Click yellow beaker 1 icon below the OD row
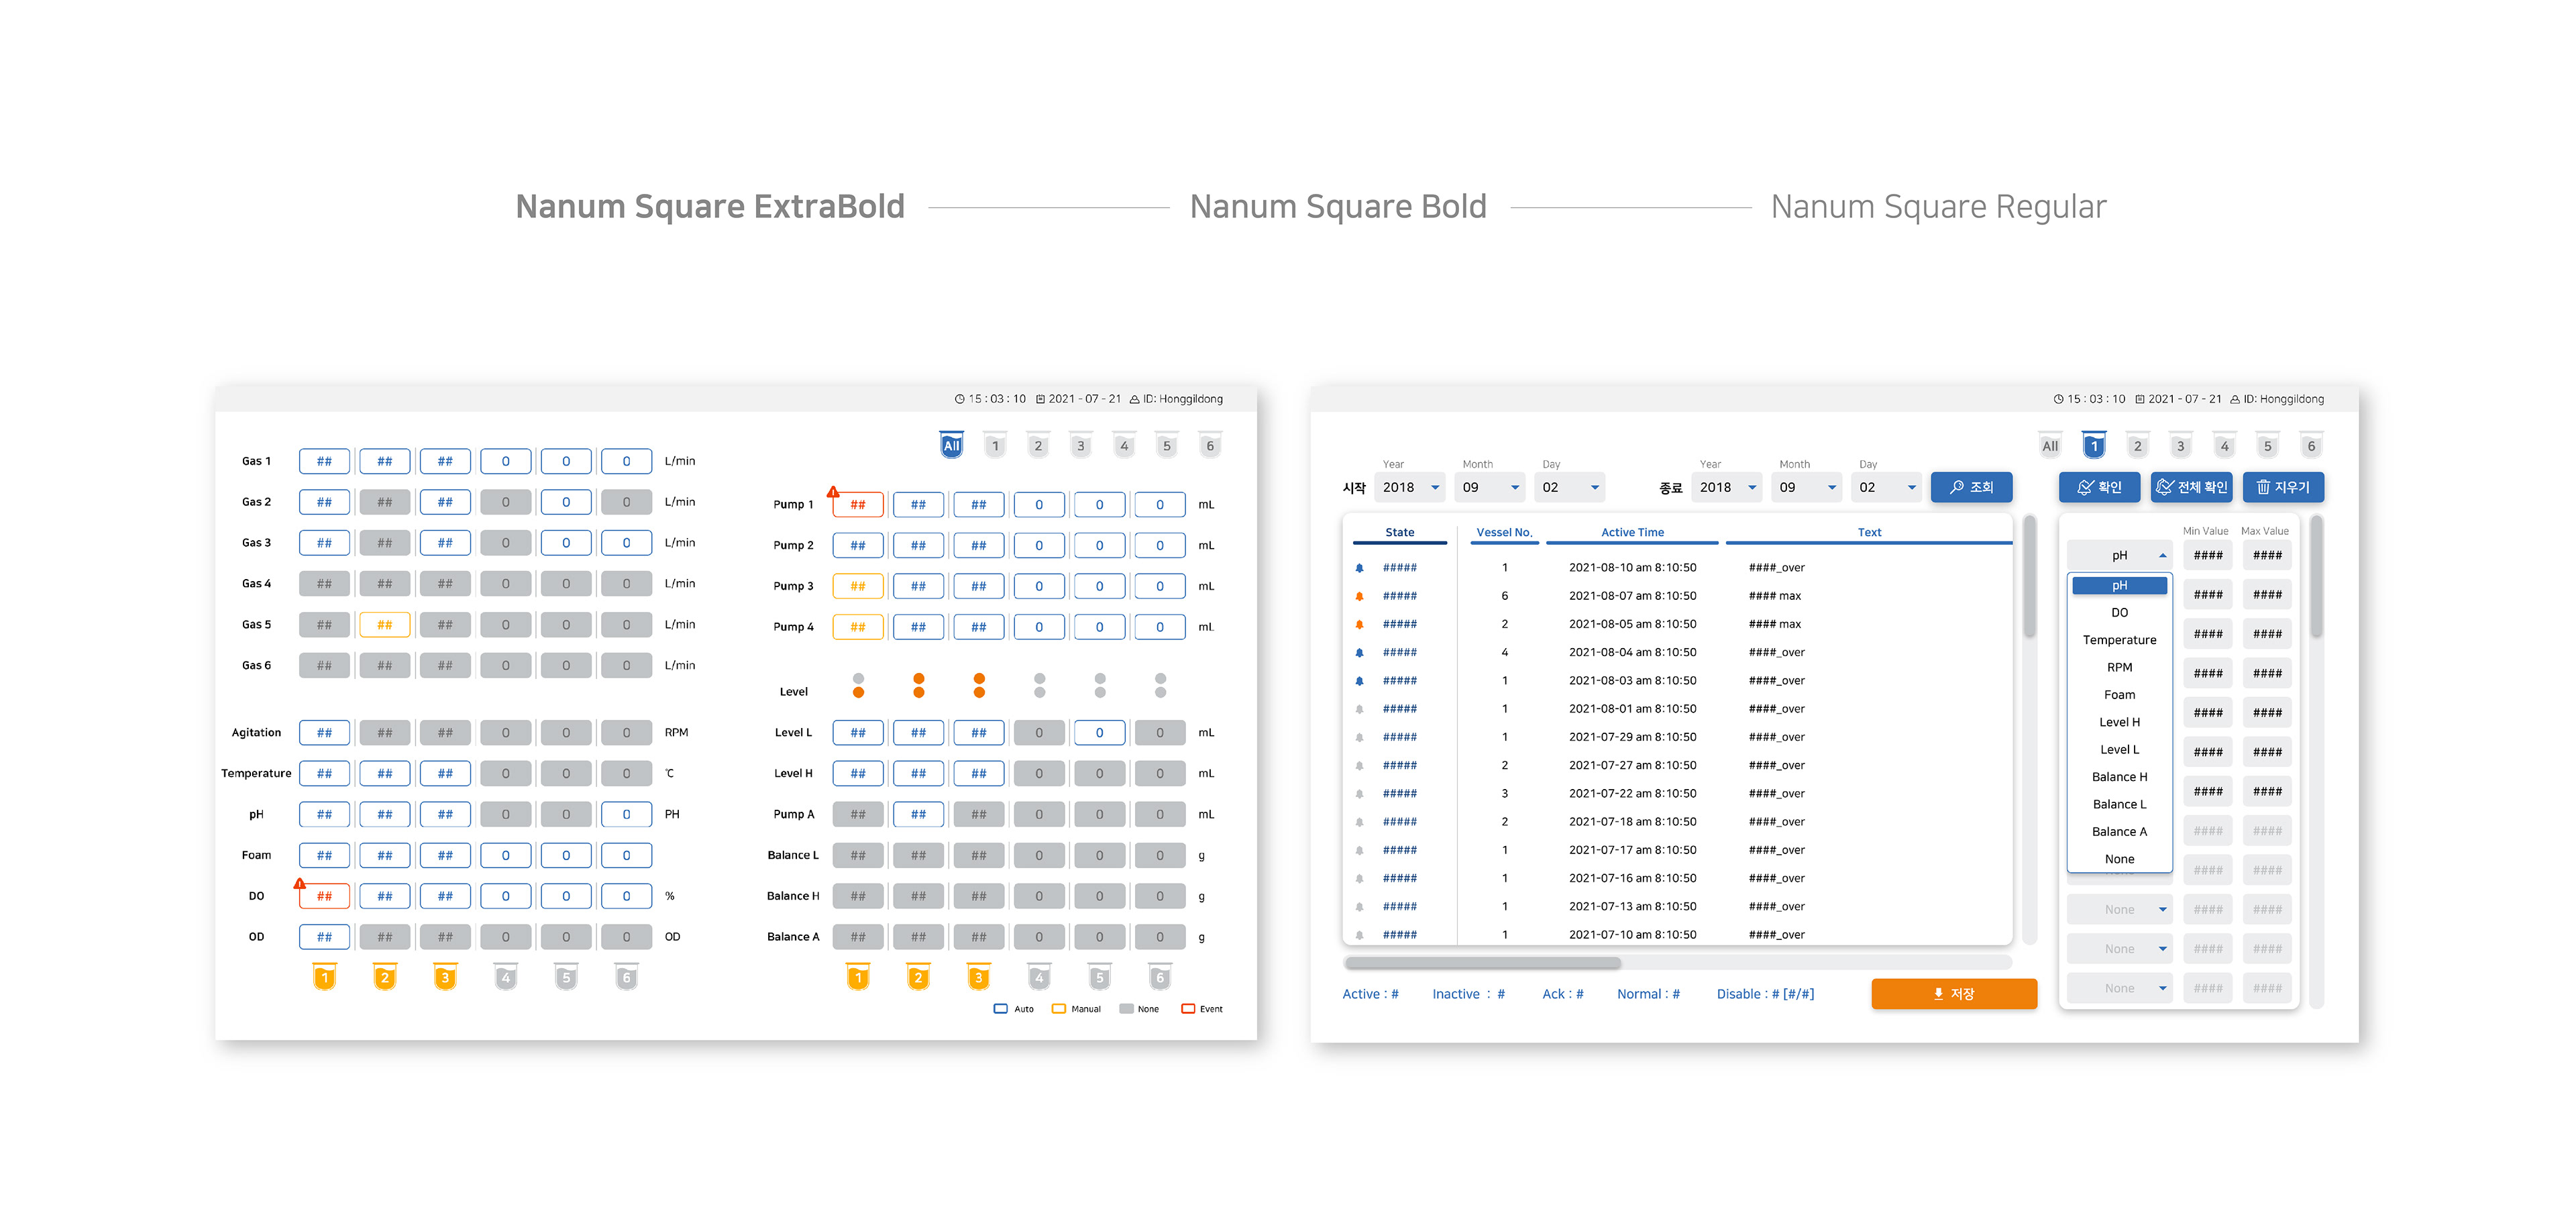Viewport: 2576px width, 1207px height. [324, 977]
